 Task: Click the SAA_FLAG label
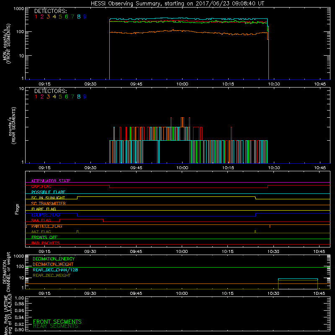pyautogui.click(x=41, y=221)
